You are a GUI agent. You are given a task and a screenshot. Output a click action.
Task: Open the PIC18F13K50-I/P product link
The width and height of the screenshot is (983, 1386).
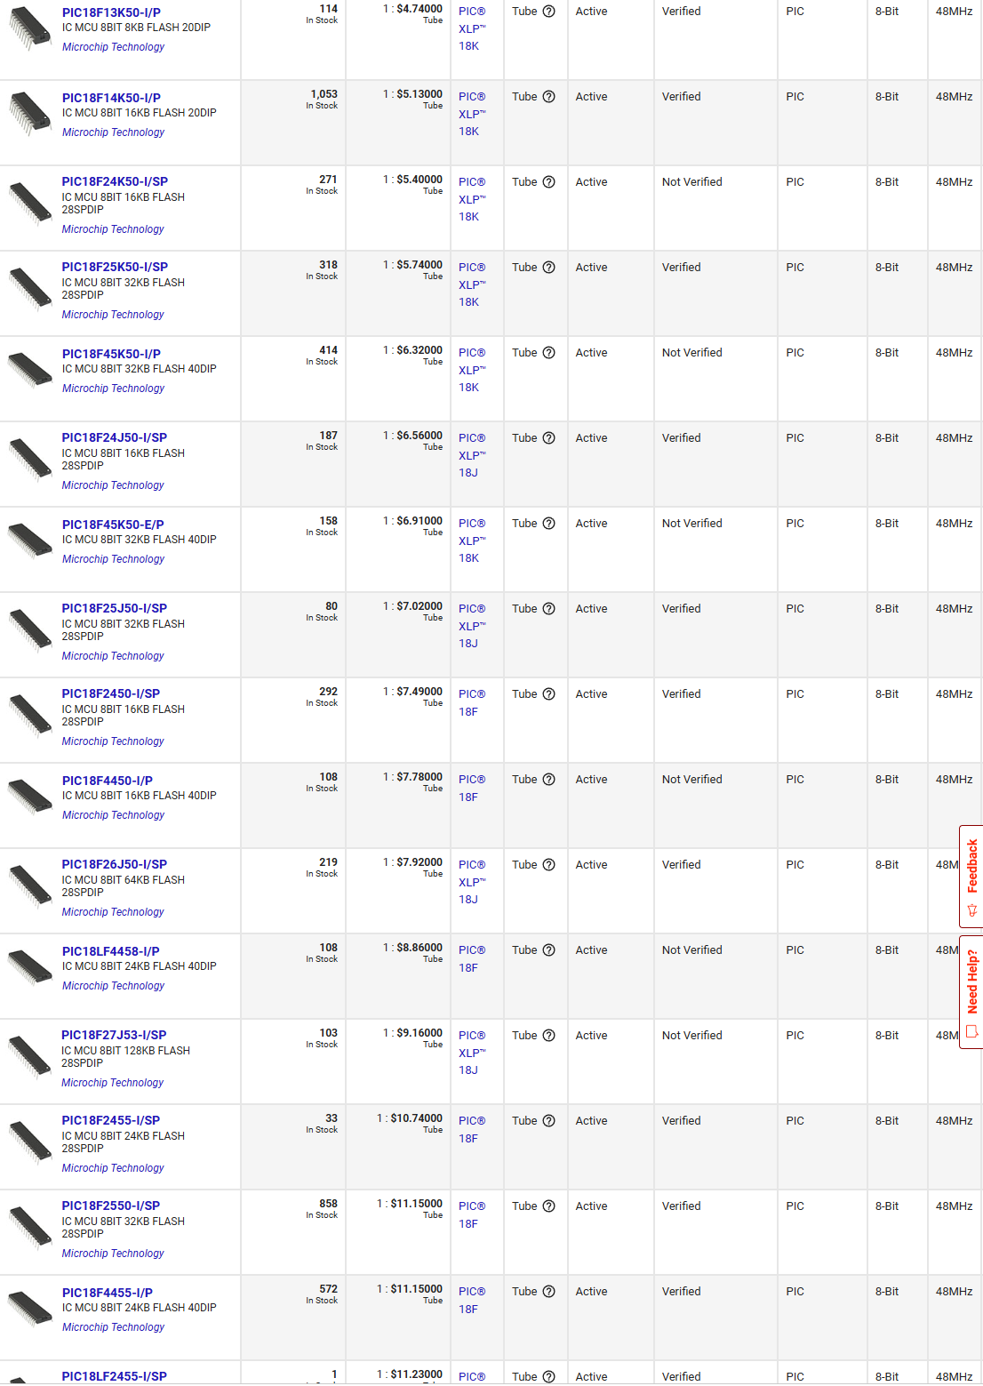(x=111, y=13)
